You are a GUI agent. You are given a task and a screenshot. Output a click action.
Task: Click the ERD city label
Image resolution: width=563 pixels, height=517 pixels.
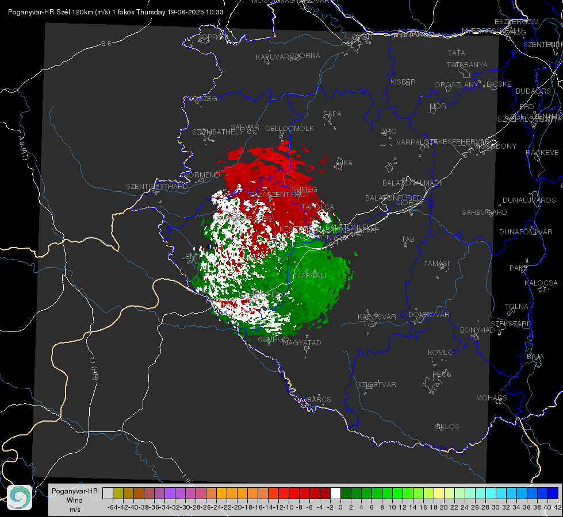tap(527, 107)
